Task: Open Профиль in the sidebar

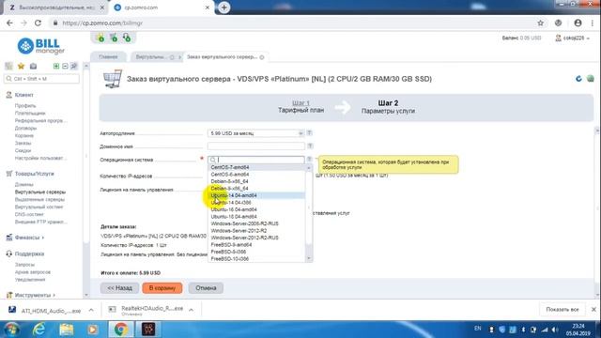Action: pyautogui.click(x=25, y=106)
